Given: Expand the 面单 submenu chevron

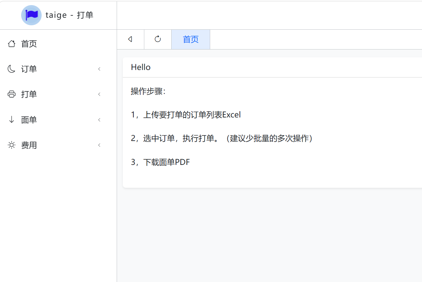Looking at the screenshot, I should pos(99,120).
